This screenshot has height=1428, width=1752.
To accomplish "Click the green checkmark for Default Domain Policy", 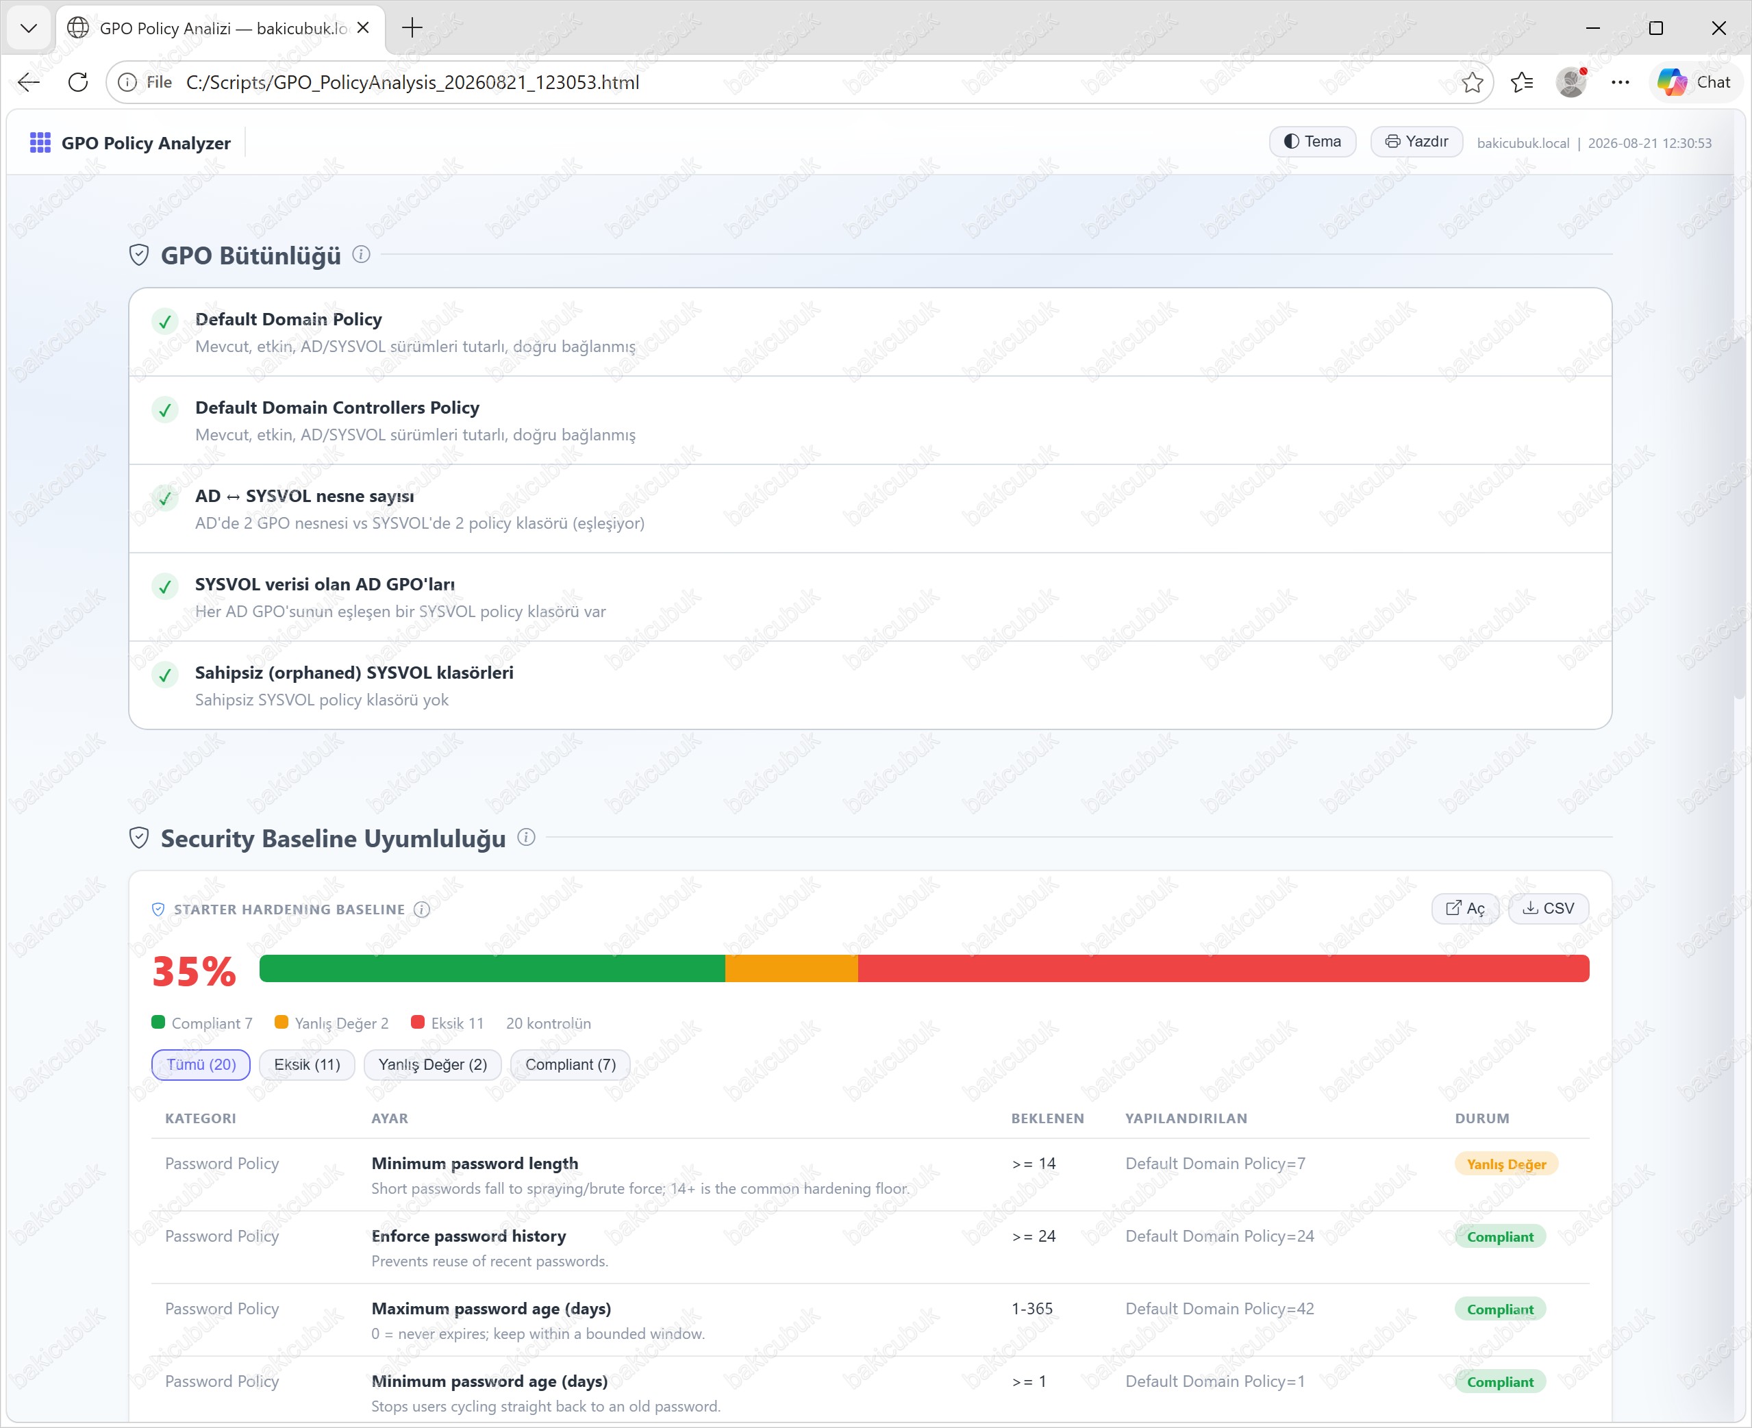I will 165,322.
